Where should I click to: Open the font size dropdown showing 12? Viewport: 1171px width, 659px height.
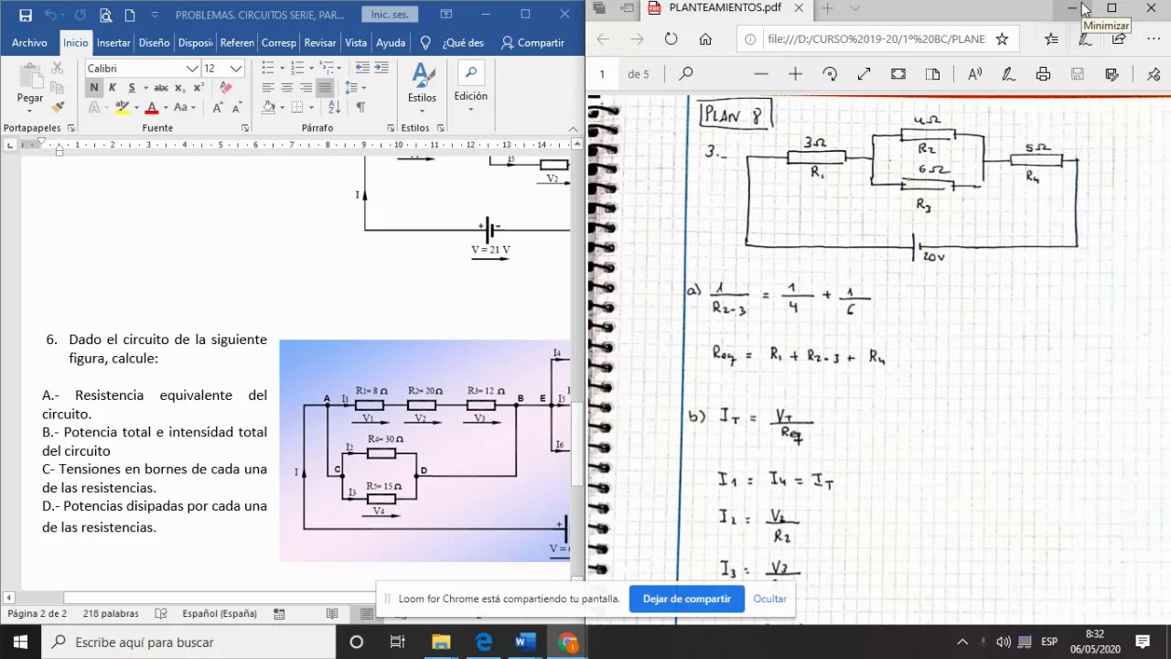click(x=223, y=69)
